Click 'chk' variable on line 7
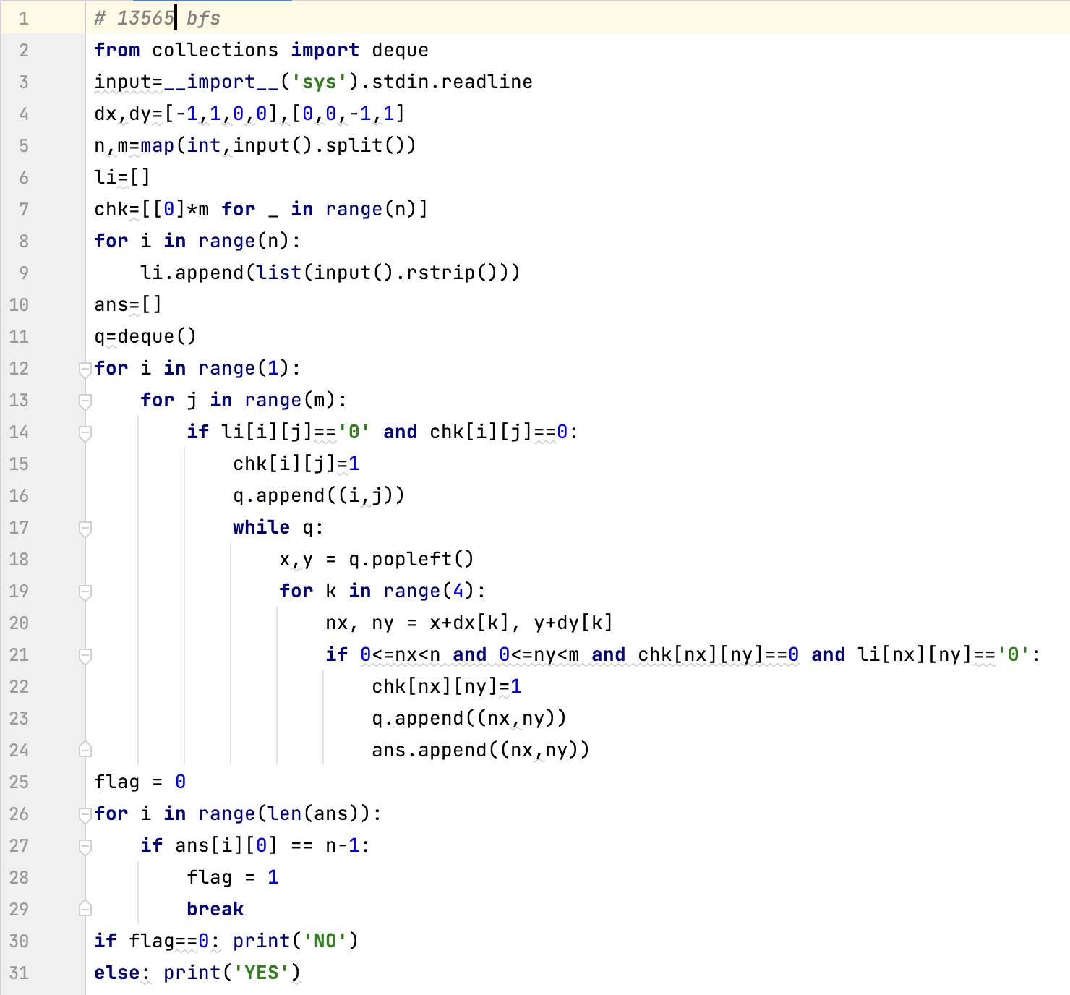This screenshot has height=995, width=1070. tap(111, 209)
